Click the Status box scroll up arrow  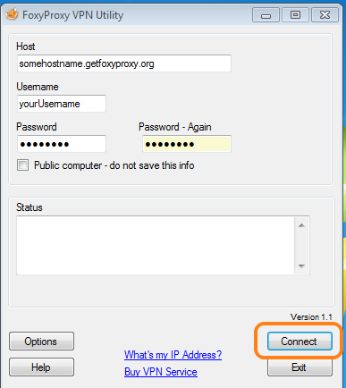[x=301, y=225]
